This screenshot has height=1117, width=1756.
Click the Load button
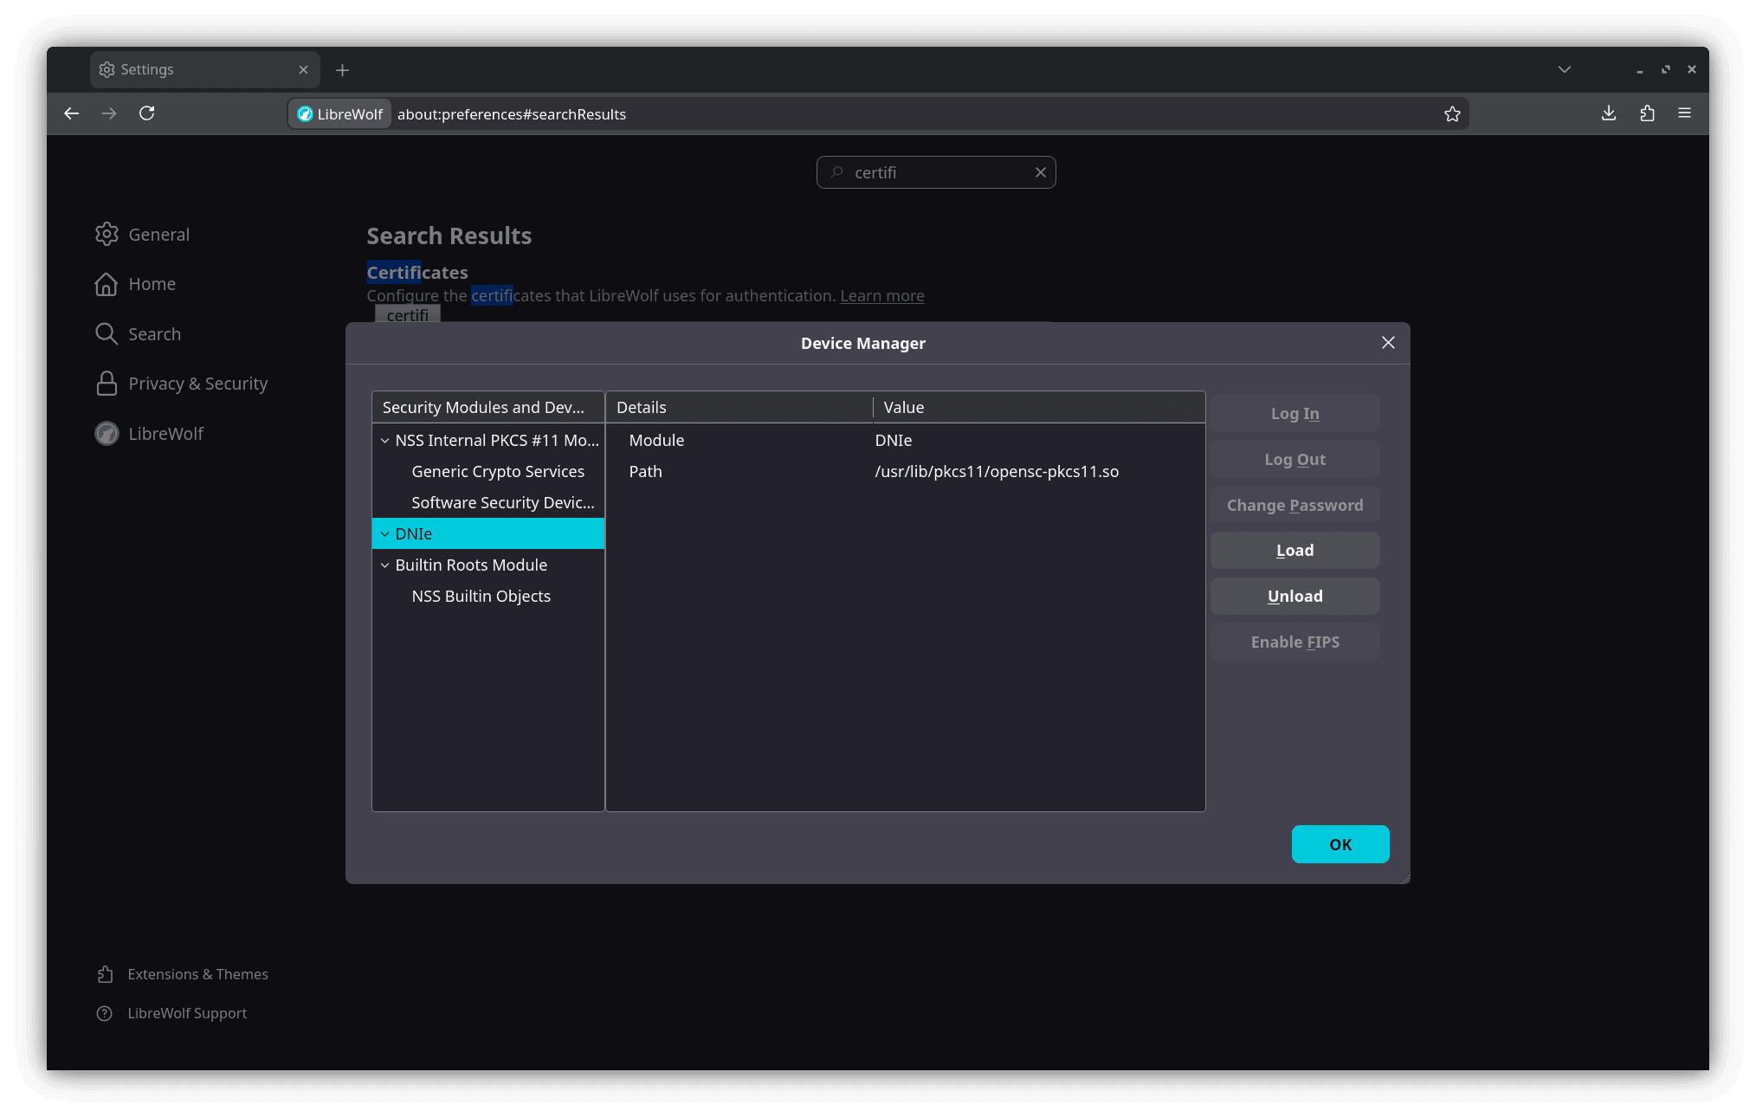(1294, 550)
